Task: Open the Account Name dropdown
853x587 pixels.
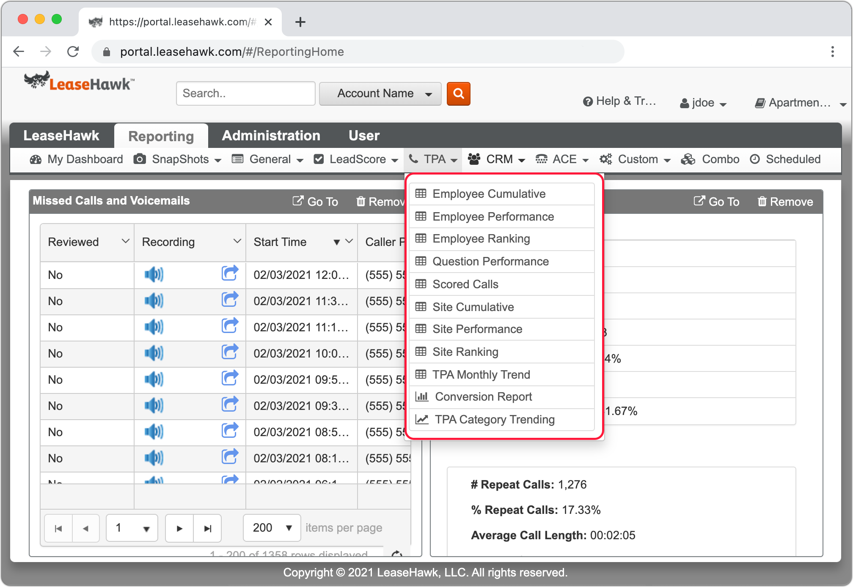Action: click(380, 93)
